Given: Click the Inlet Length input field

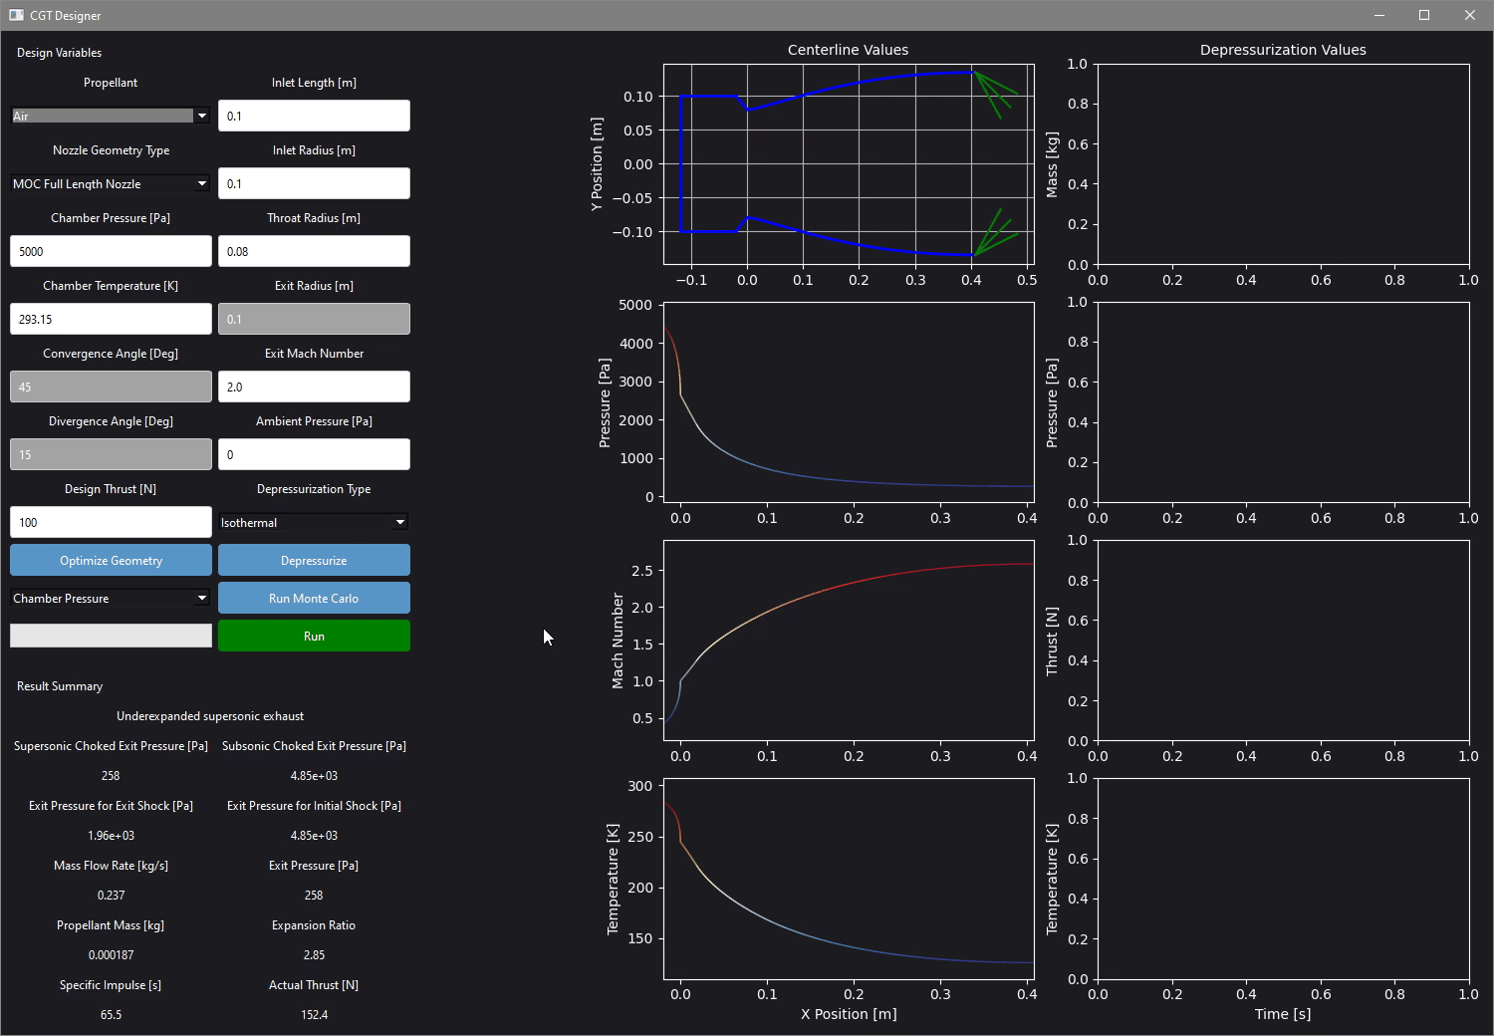Looking at the screenshot, I should click(x=314, y=116).
